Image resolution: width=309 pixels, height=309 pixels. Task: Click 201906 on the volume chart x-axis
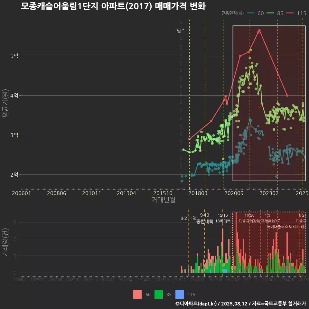(x=215, y=280)
